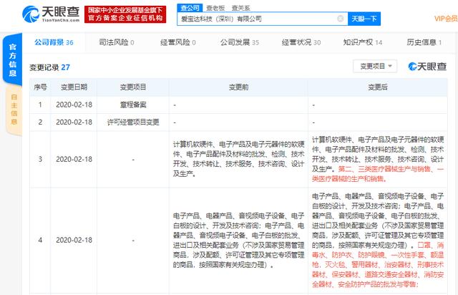The height and width of the screenshot is (295, 458).
Task: Click the 变更项目 column header in table
Action: (x=133, y=87)
